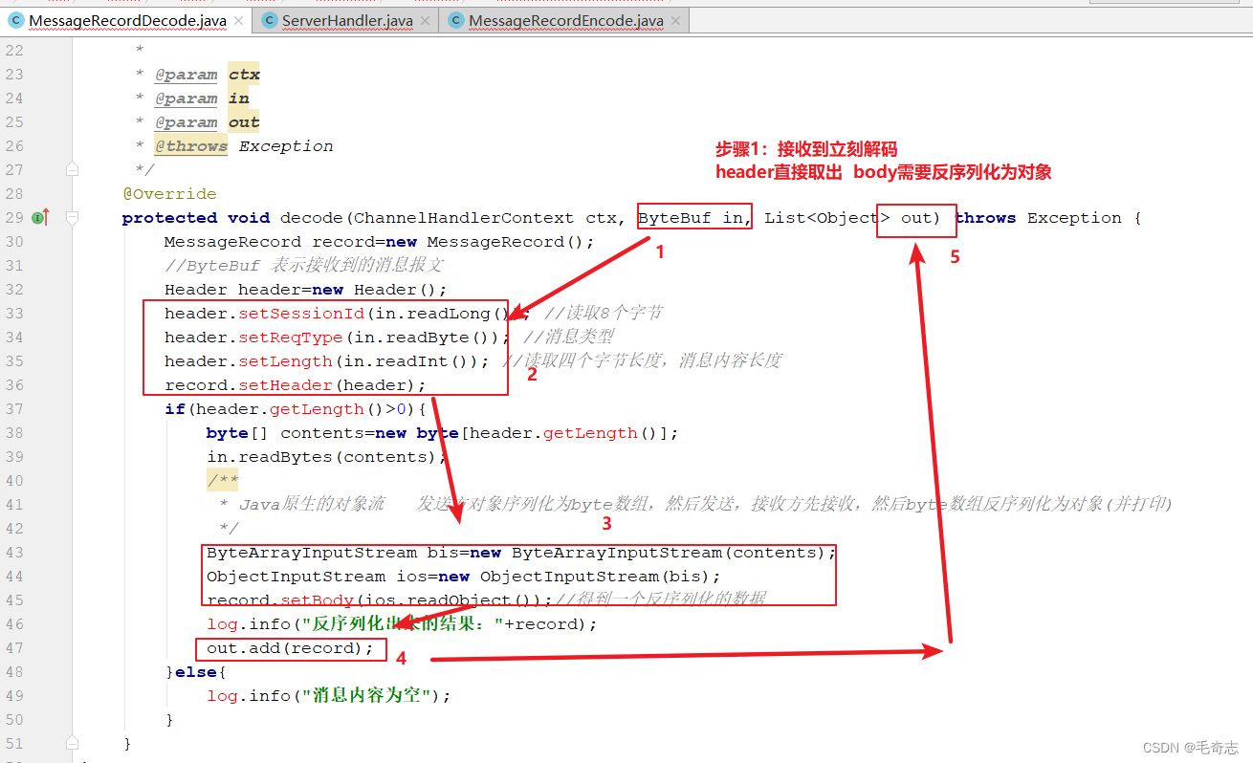
Task: Click '@param in' in the Javadoc
Action: pyautogui.click(x=201, y=98)
